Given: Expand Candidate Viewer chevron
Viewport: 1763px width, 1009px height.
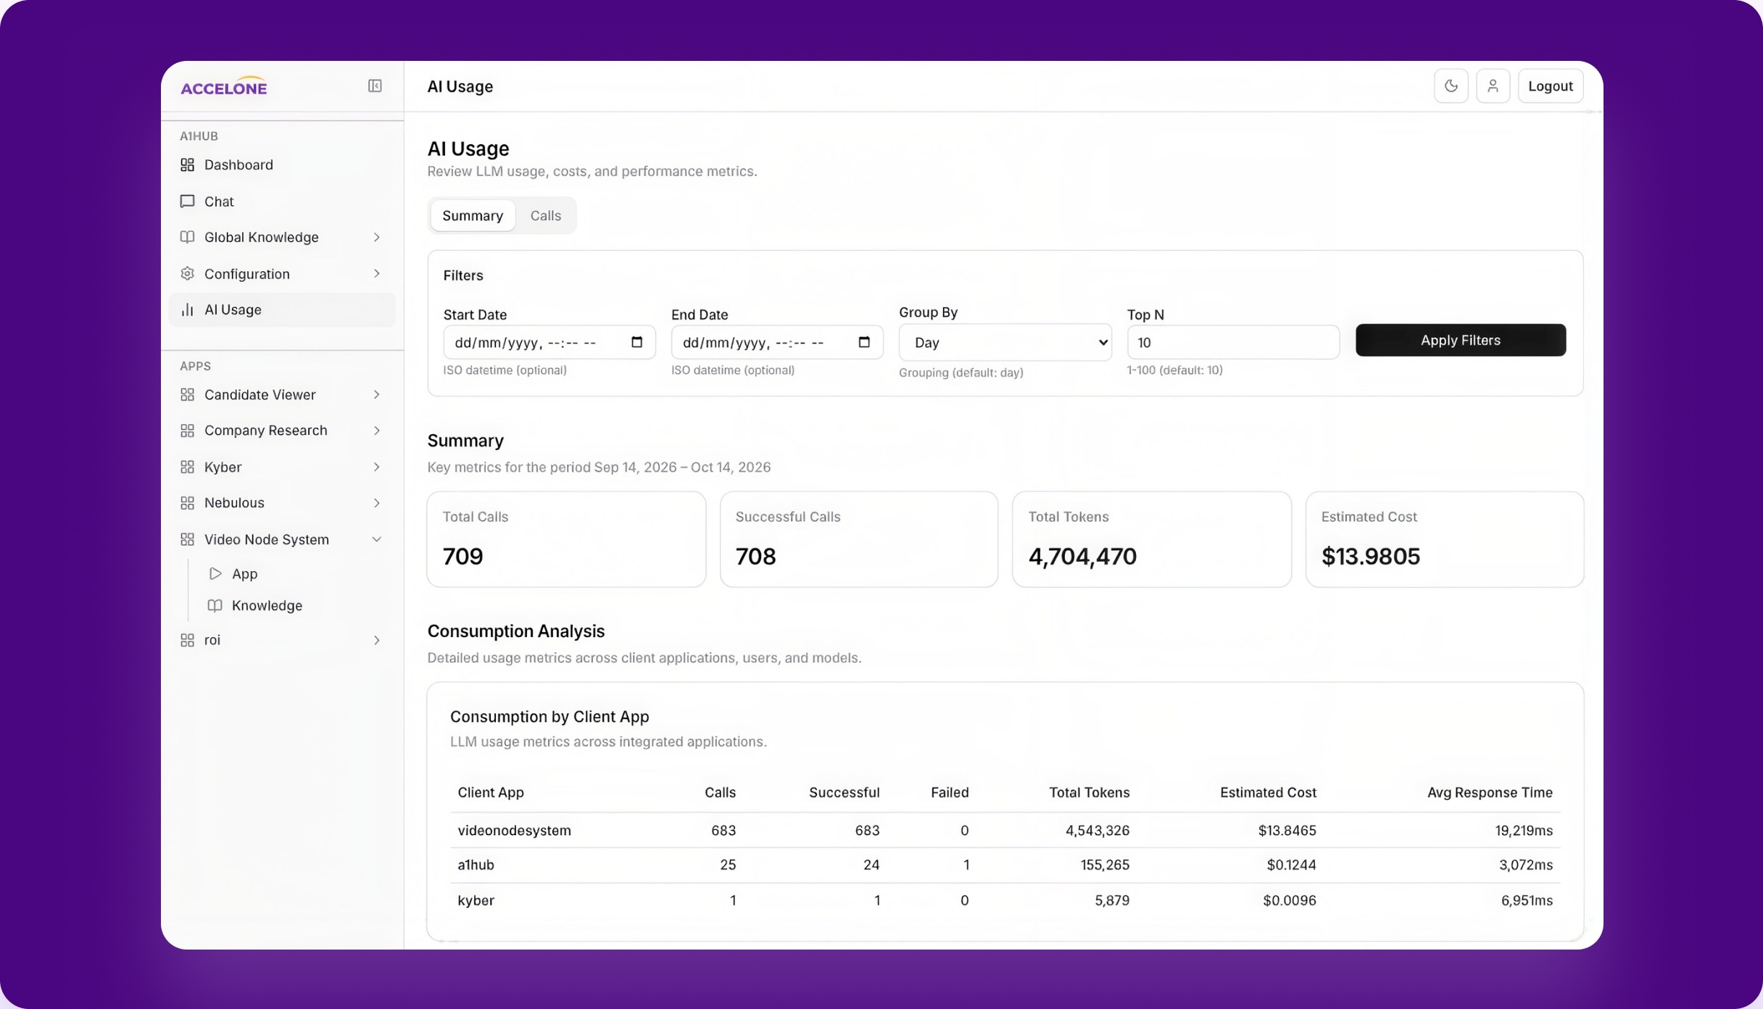Looking at the screenshot, I should click(x=377, y=394).
